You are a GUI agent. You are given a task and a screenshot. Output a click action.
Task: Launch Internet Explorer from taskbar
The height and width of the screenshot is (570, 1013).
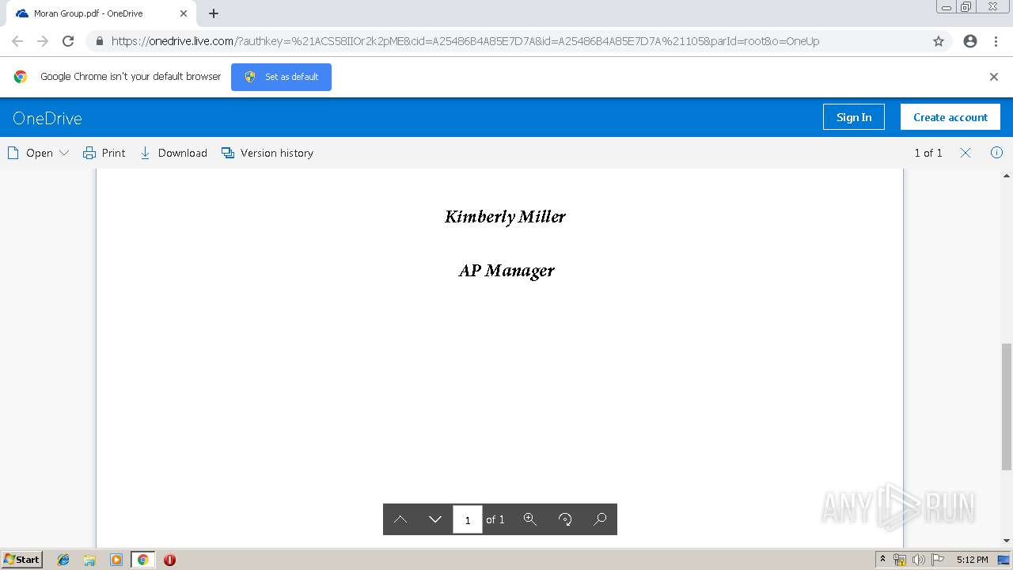pos(63,560)
